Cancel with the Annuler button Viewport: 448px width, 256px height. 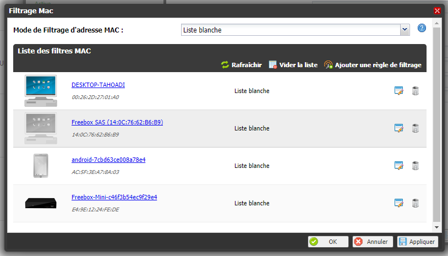click(x=373, y=242)
